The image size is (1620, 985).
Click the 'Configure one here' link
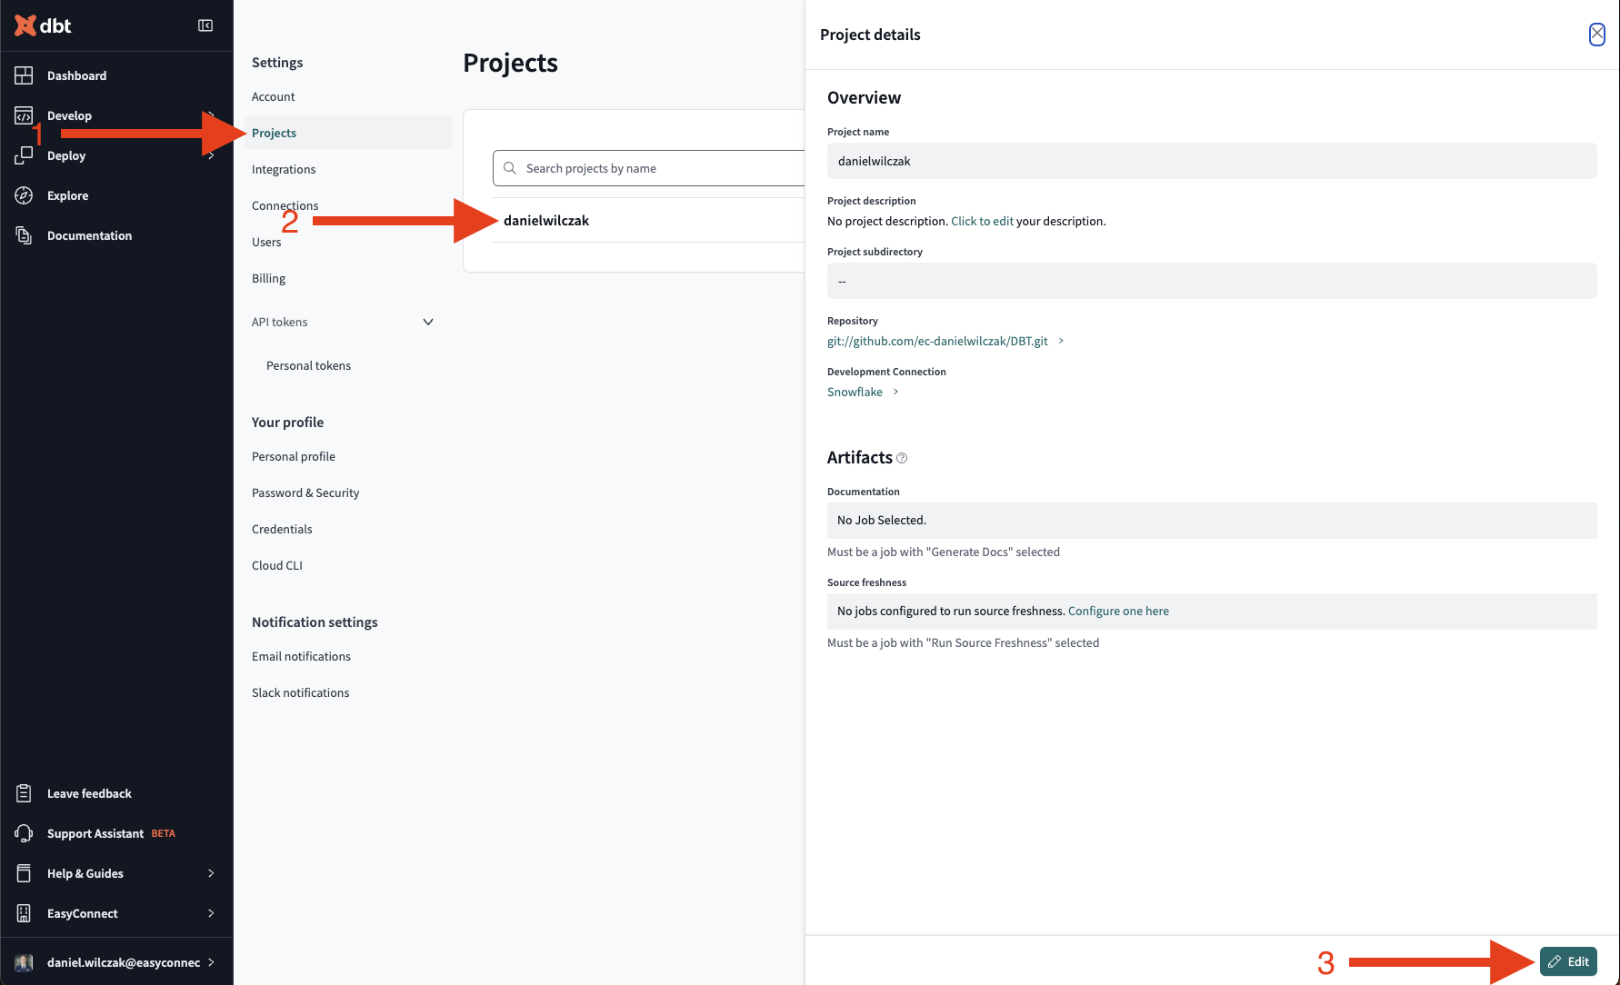[1118, 611]
